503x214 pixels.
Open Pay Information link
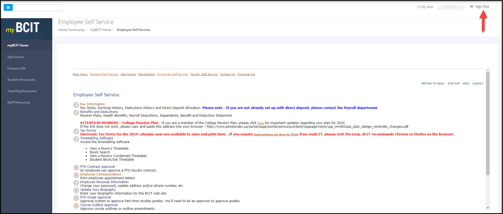[x=92, y=104]
